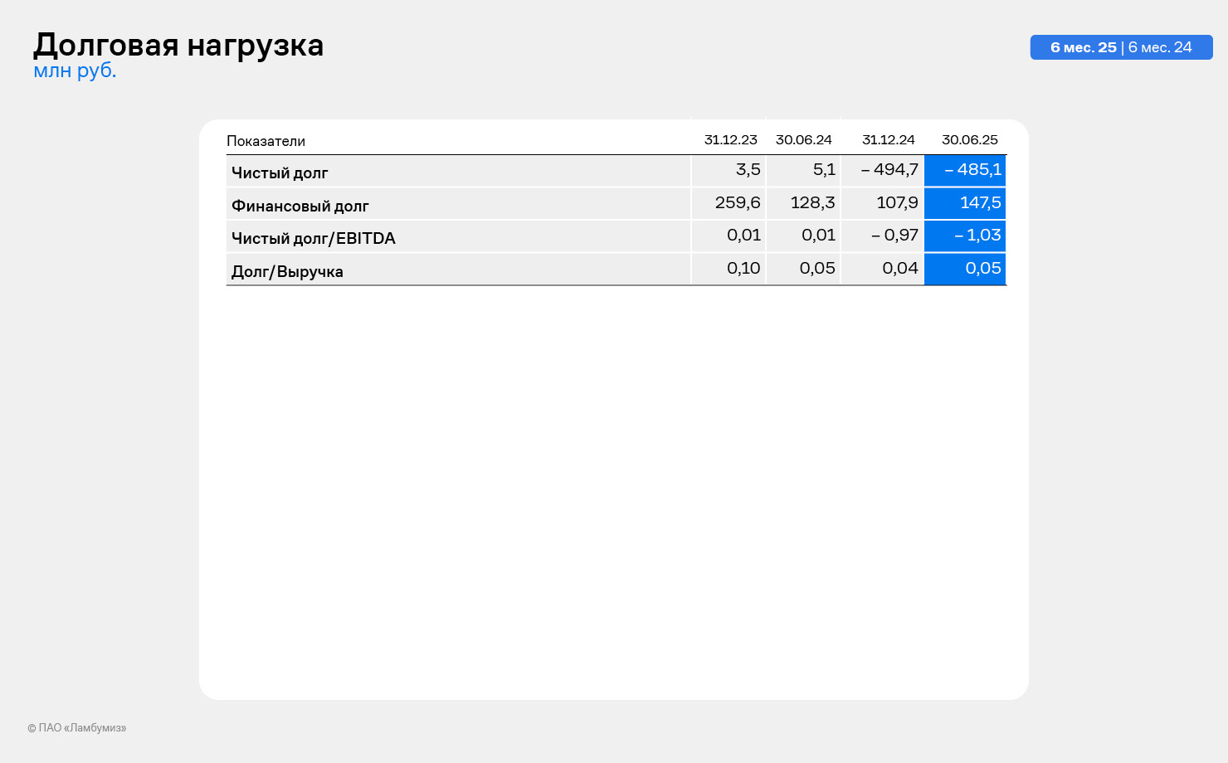Switch to the "6 мес. 25" period tab
The height and width of the screenshot is (763, 1228).
pyautogui.click(x=1083, y=47)
